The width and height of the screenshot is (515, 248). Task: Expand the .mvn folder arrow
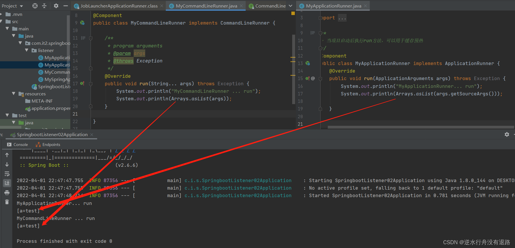[x=2, y=14]
